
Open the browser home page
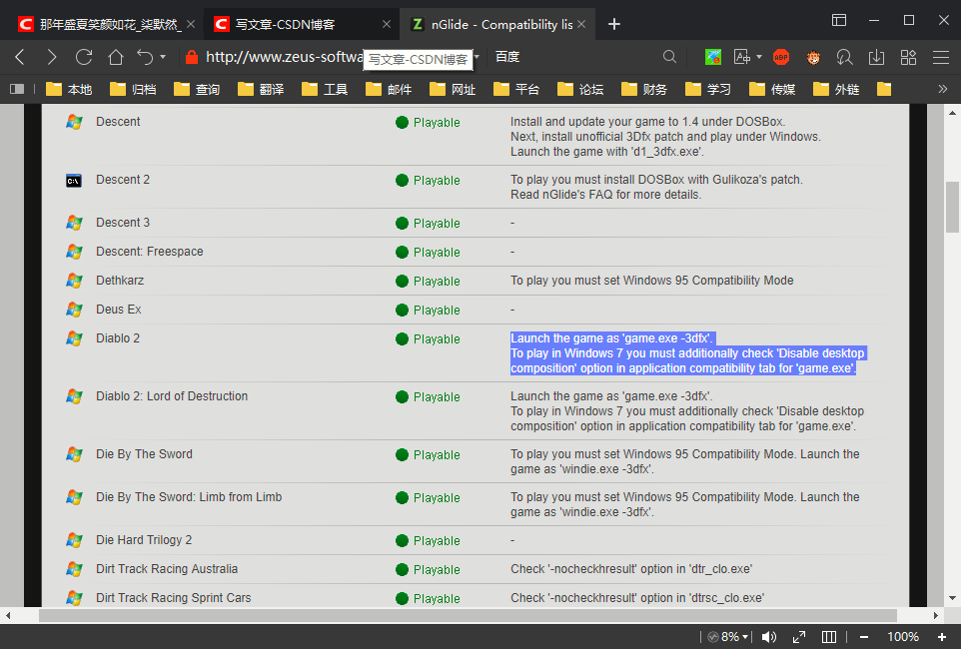(x=116, y=57)
